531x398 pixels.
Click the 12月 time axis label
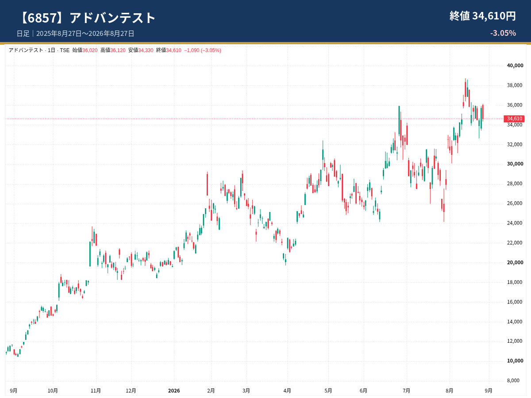coord(131,390)
